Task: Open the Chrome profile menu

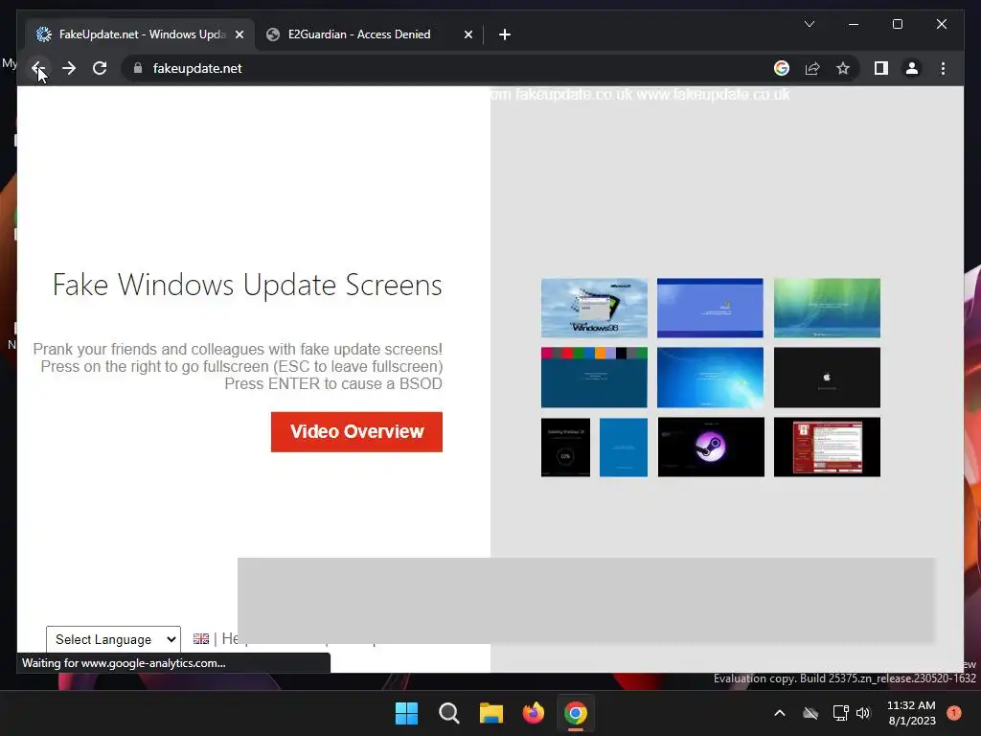Action: [x=912, y=68]
